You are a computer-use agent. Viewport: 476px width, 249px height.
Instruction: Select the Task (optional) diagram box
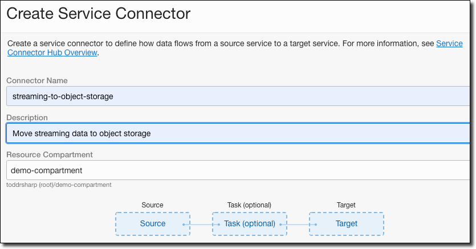coord(249,224)
